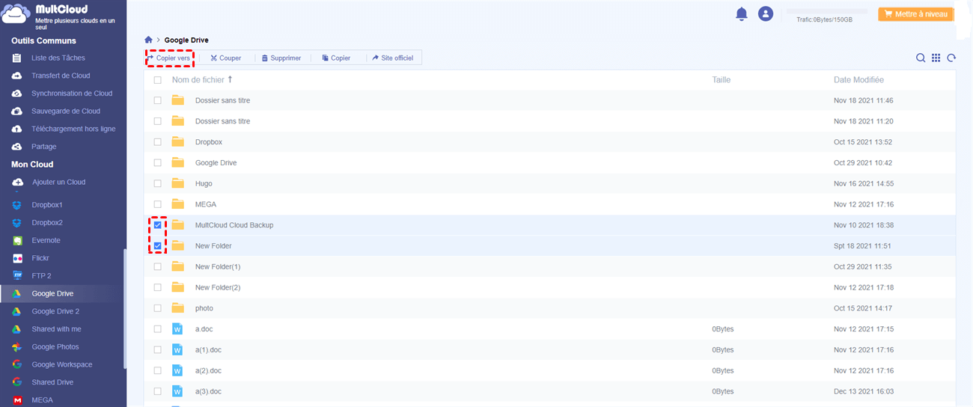Viewport: 973px width, 407px height.
Task: Open the New Folder(1) row
Action: tap(549, 266)
